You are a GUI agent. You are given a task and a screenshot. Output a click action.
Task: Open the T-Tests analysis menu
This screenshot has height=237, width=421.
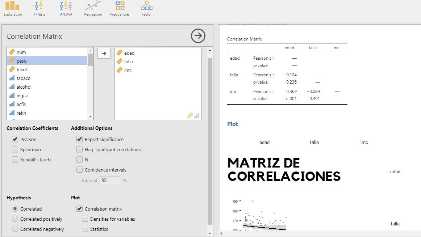coord(39,9)
